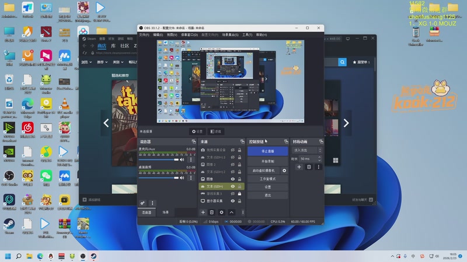Hide the 图像 source via eye icon

232,179
